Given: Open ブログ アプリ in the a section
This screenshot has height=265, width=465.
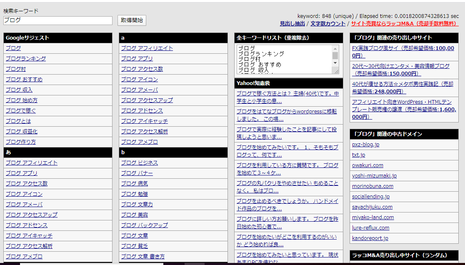Looking at the screenshot, I should (137, 59).
